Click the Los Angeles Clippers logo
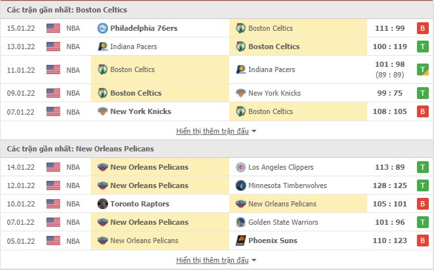Viewport: 434px width, 270px height. 240,167
